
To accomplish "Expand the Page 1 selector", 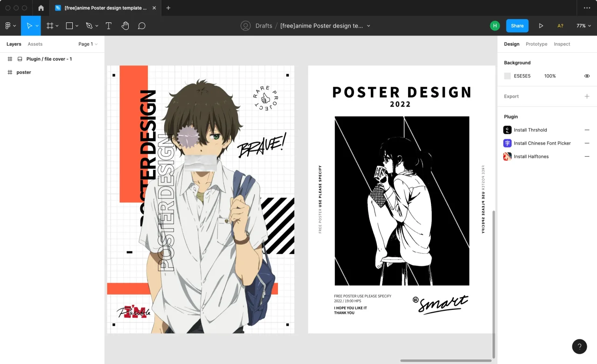I will point(88,44).
